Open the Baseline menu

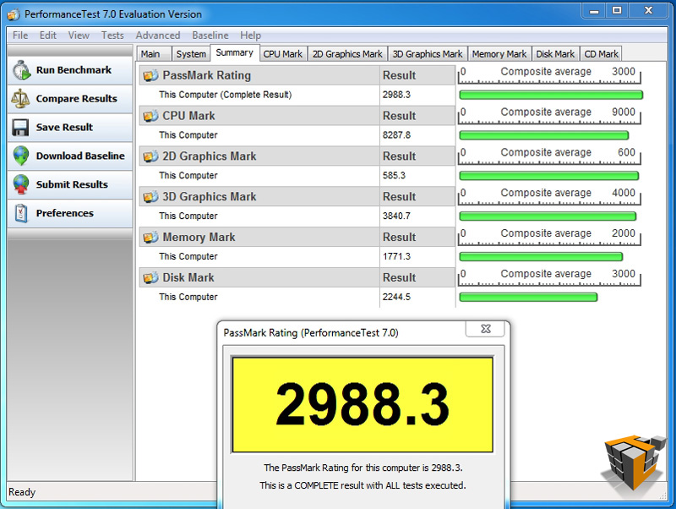210,36
